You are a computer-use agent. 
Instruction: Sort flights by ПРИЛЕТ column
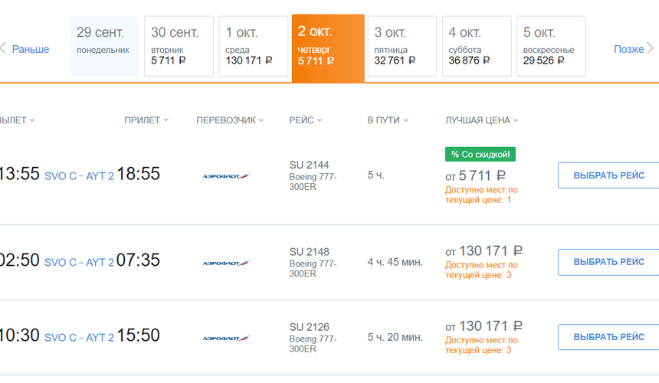[146, 120]
